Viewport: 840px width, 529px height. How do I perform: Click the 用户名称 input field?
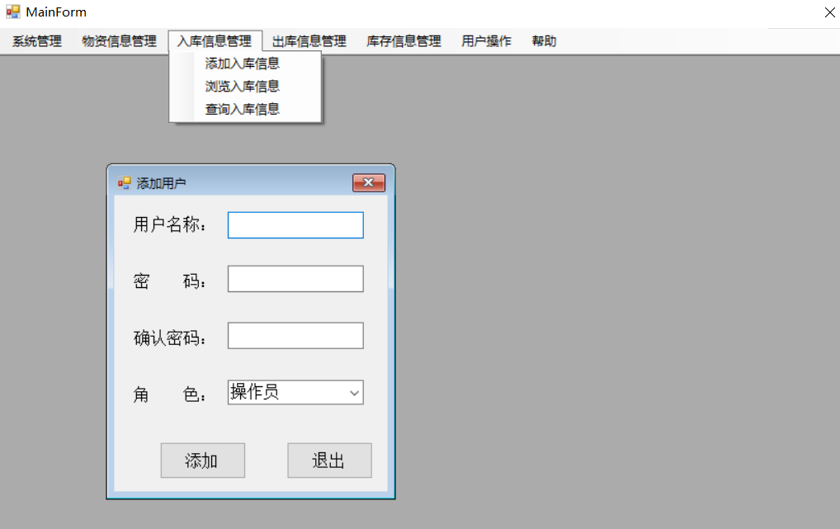(x=295, y=224)
